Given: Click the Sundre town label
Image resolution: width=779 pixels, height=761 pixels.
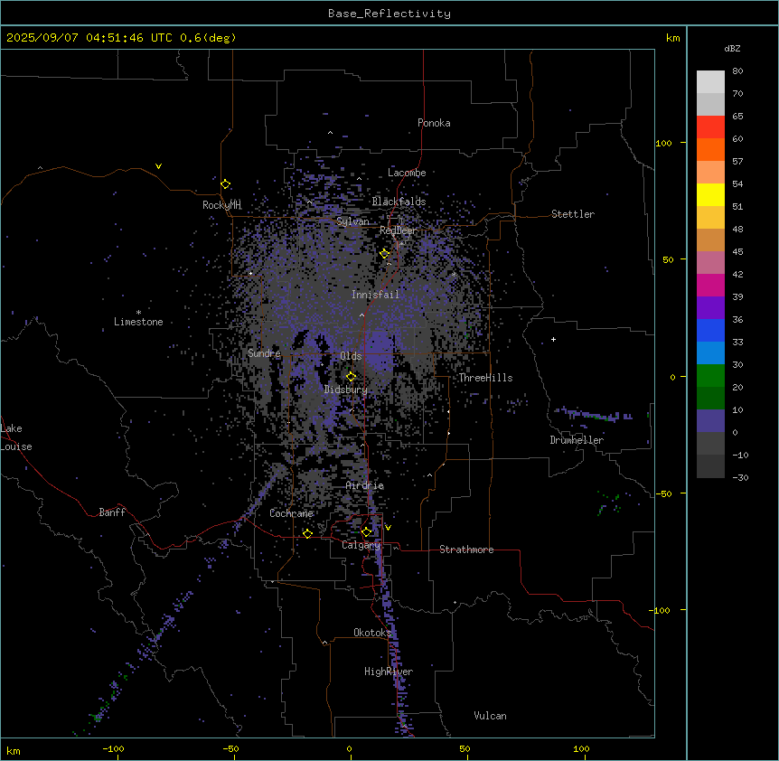Looking at the screenshot, I should (264, 353).
